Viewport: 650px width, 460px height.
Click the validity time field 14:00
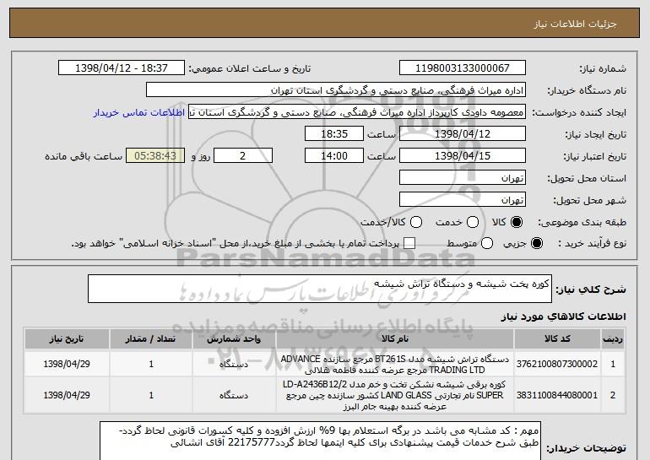tap(334, 156)
